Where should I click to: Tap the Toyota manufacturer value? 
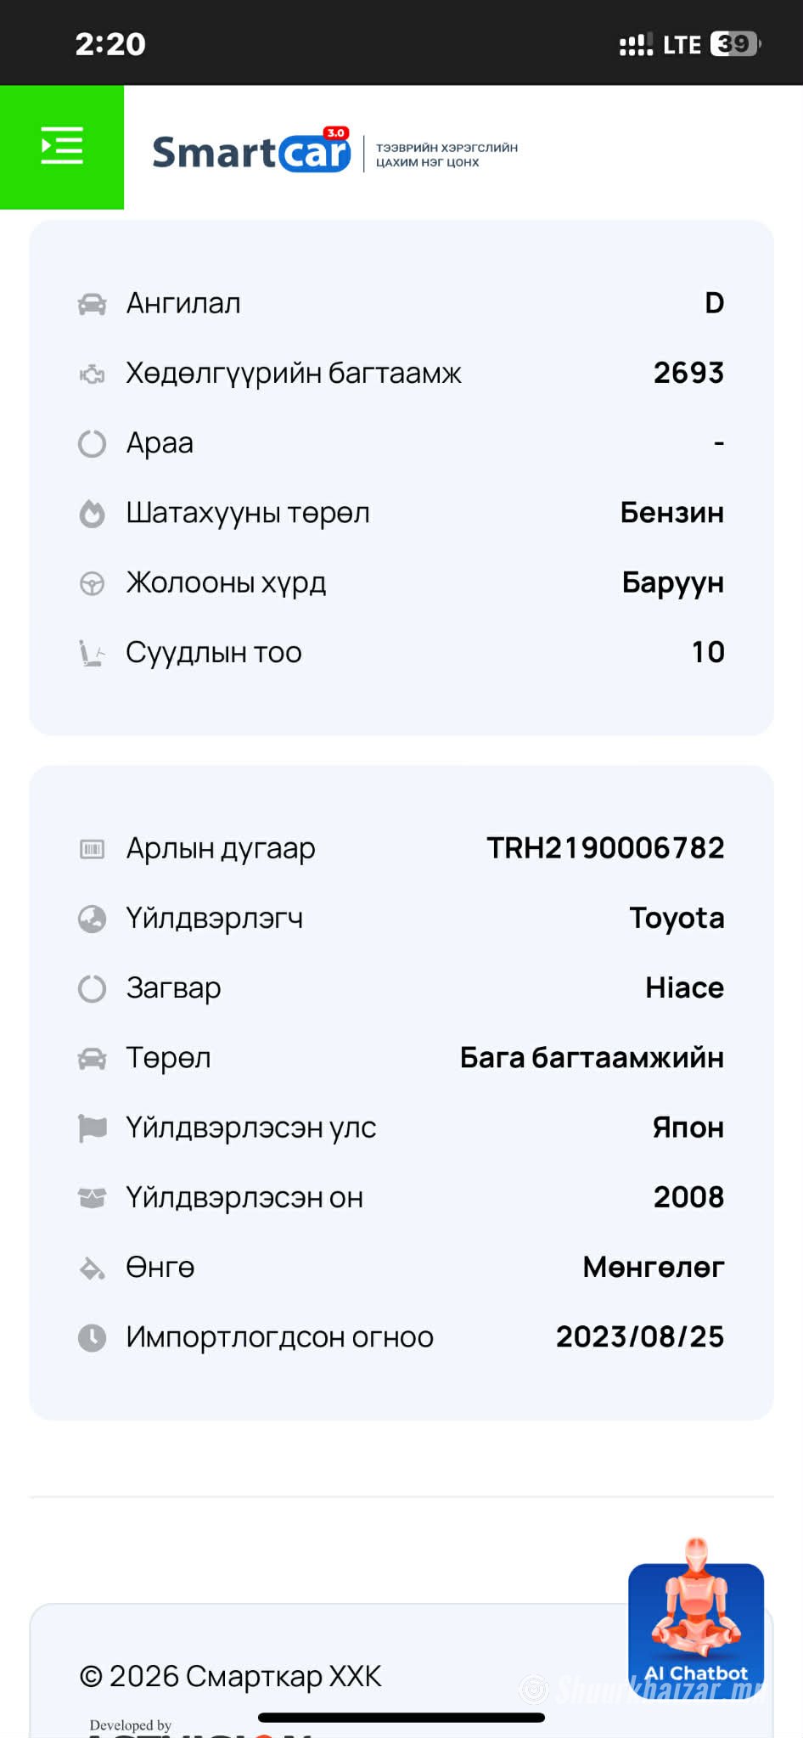pos(677,918)
